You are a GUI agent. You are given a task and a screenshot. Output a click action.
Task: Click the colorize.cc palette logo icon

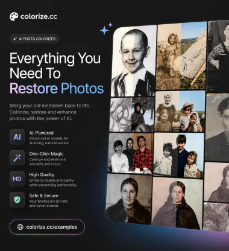pos(14,16)
